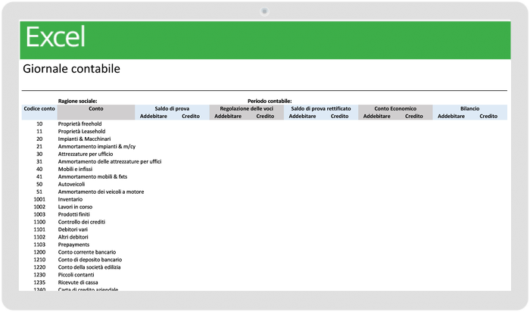Select the 'Giornale contabile' title
530x312 pixels.
click(71, 69)
